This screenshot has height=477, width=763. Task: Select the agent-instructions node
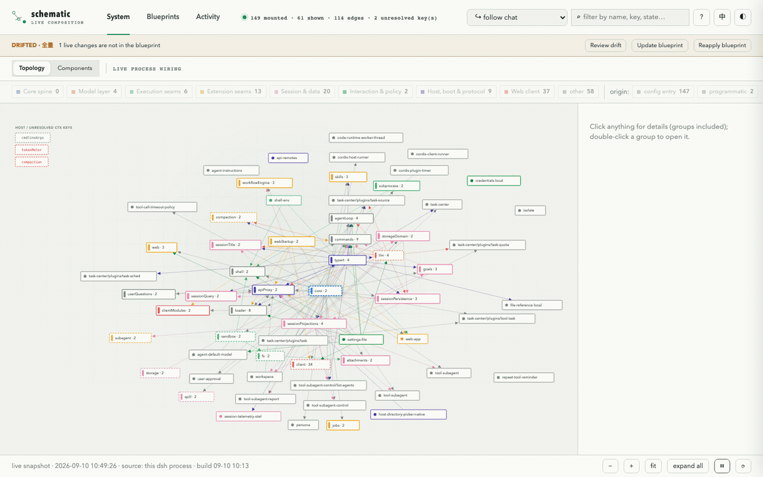point(231,170)
